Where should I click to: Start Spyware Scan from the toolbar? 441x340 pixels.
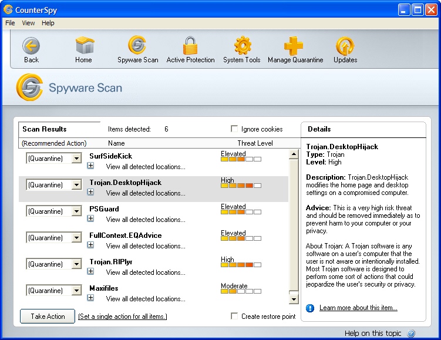click(x=137, y=46)
